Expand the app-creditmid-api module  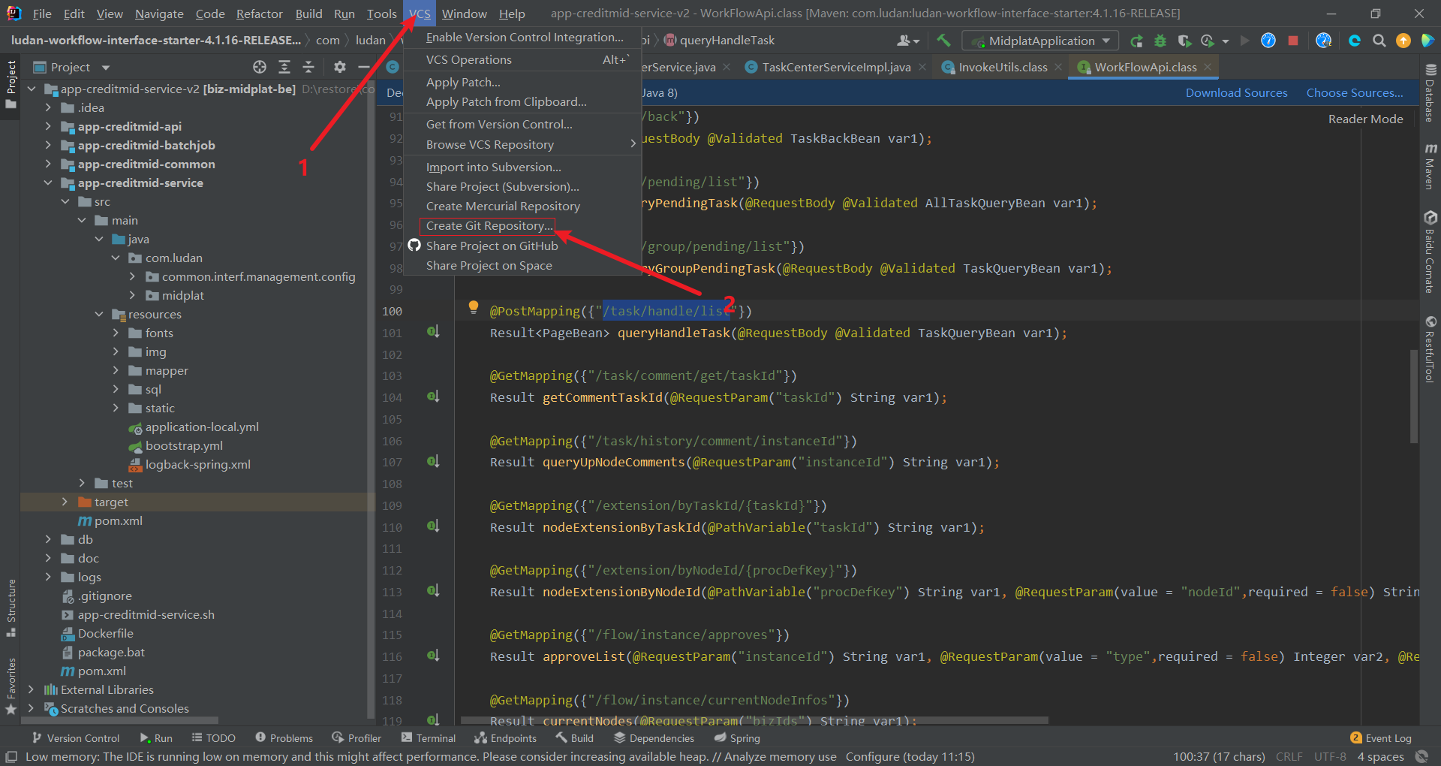(48, 126)
